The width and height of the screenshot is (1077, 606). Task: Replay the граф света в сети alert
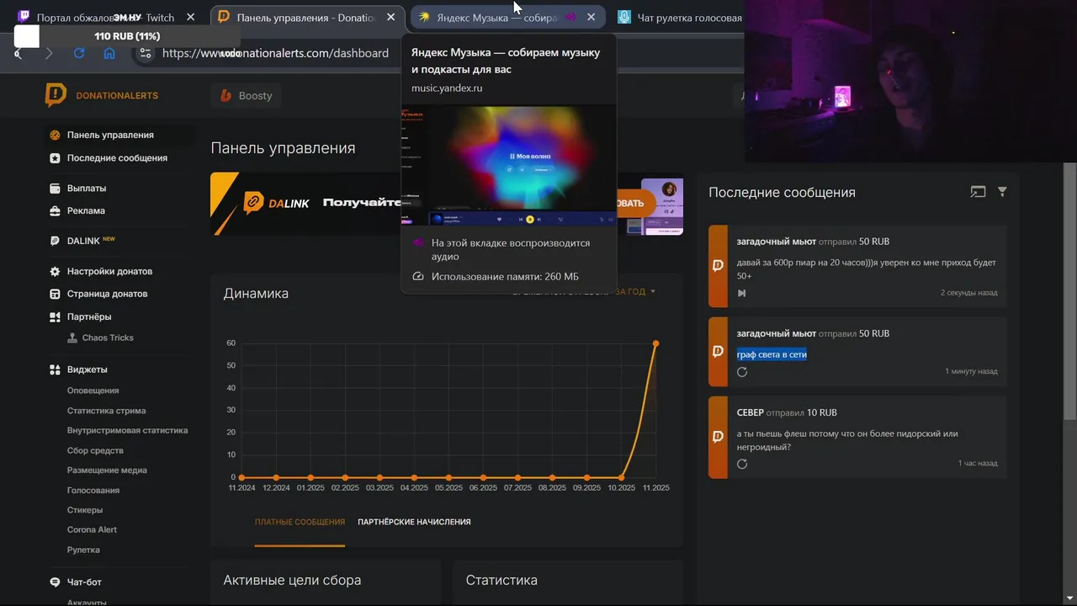click(x=742, y=372)
